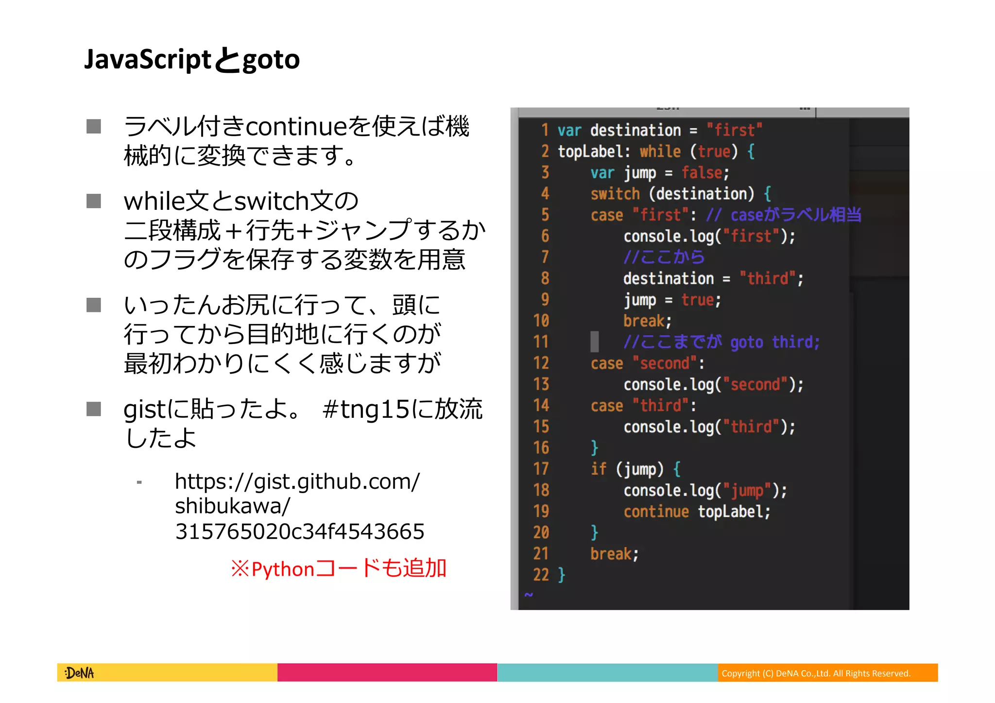The height and width of the screenshot is (703, 995).
Task: Click the slide title 'JavaScriptとgoto'
Action: (192, 60)
